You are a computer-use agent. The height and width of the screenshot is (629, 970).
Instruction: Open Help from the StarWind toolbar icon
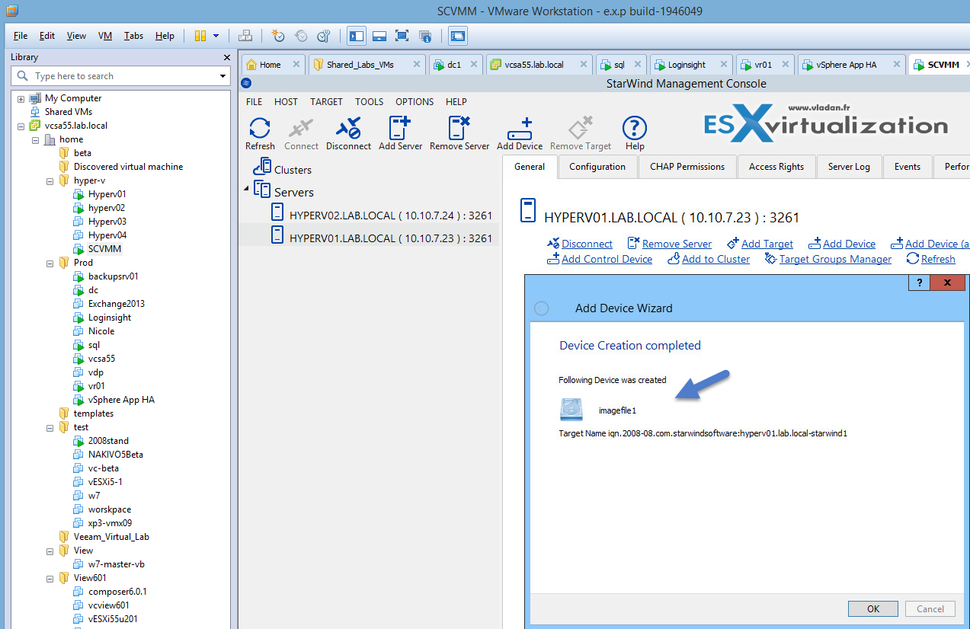click(634, 128)
